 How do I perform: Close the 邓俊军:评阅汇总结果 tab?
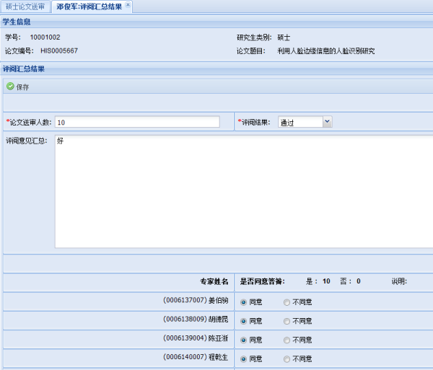point(128,5)
